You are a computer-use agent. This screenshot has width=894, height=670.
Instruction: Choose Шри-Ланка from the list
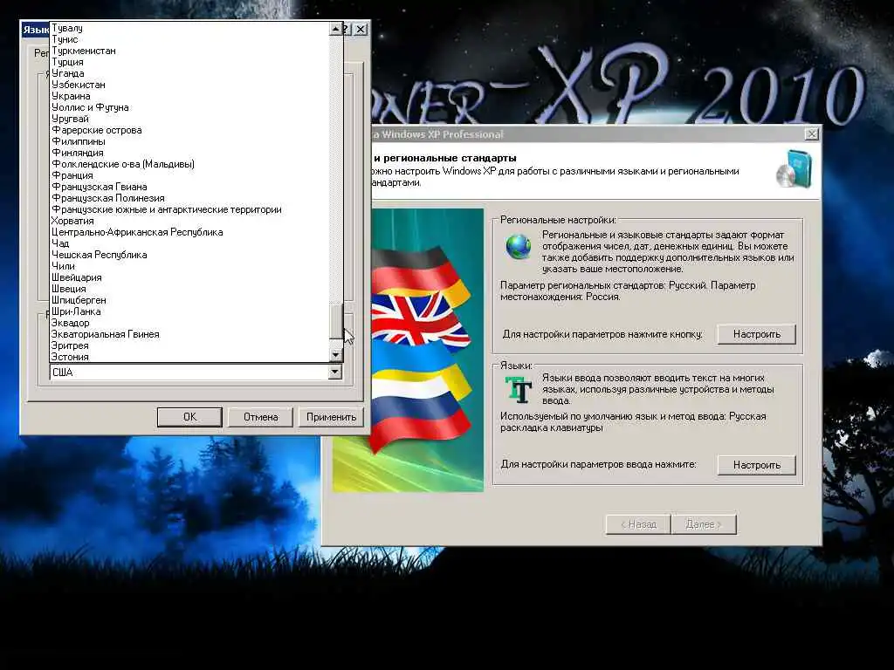189,311
